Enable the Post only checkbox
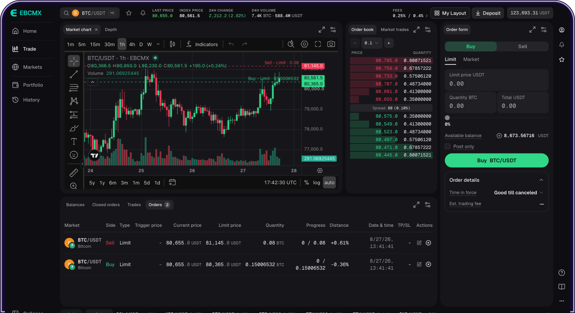 point(448,146)
